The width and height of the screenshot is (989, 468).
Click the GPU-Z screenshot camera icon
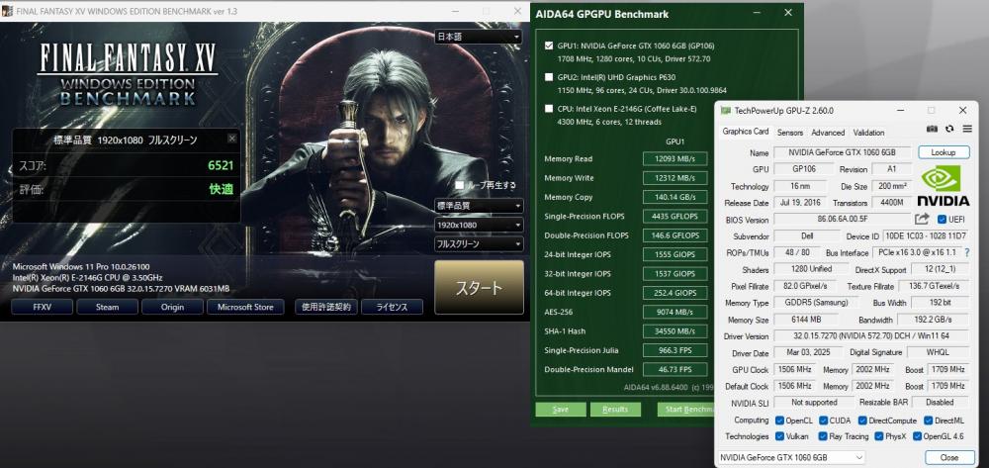pos(932,129)
